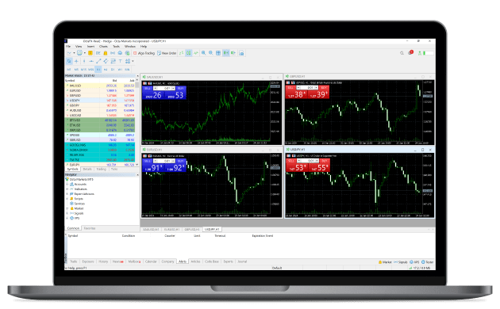Click the zoom in magnifier icon
Image resolution: width=500 pixels, height=309 pixels.
(x=203, y=53)
